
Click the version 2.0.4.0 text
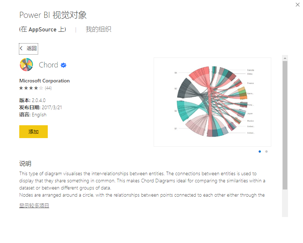tap(38, 100)
